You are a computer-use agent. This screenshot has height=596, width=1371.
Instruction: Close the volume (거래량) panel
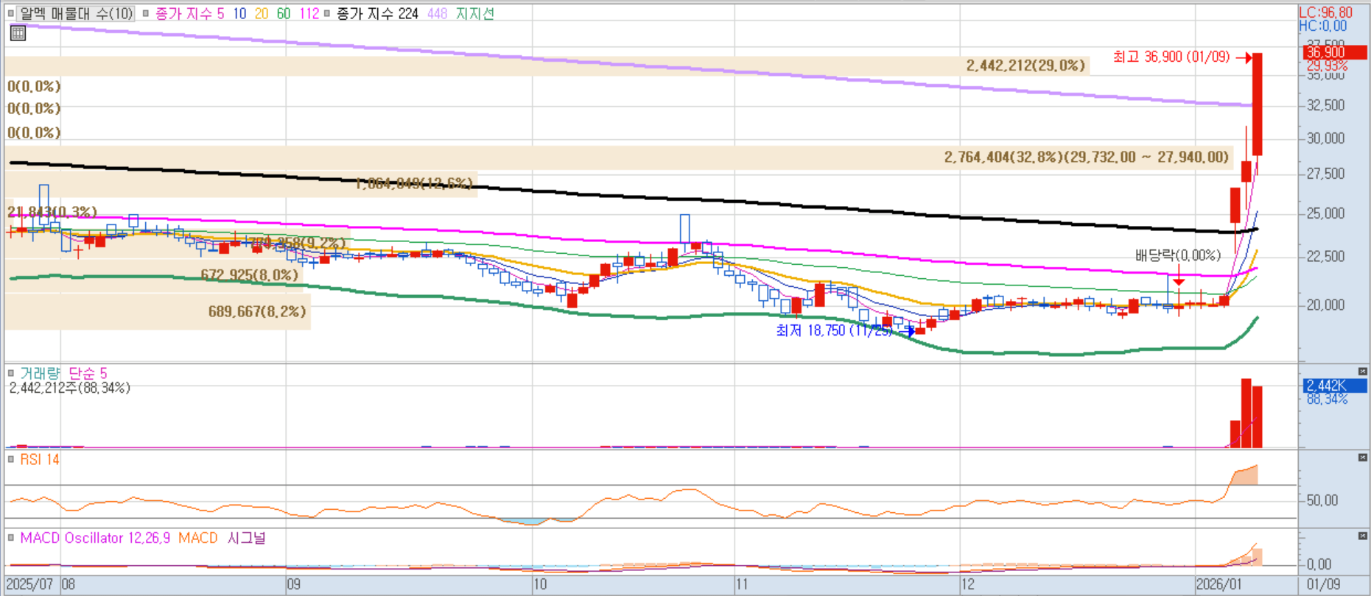[1362, 372]
